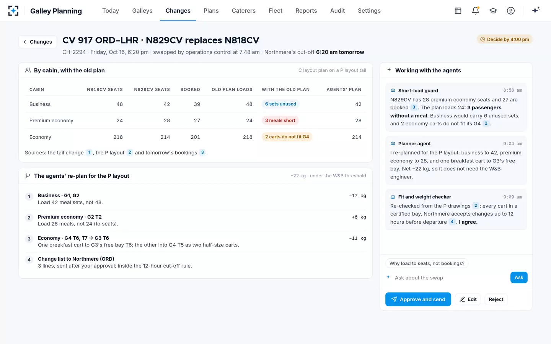
Task: Click the '3 meals short' status badge
Action: click(x=280, y=120)
